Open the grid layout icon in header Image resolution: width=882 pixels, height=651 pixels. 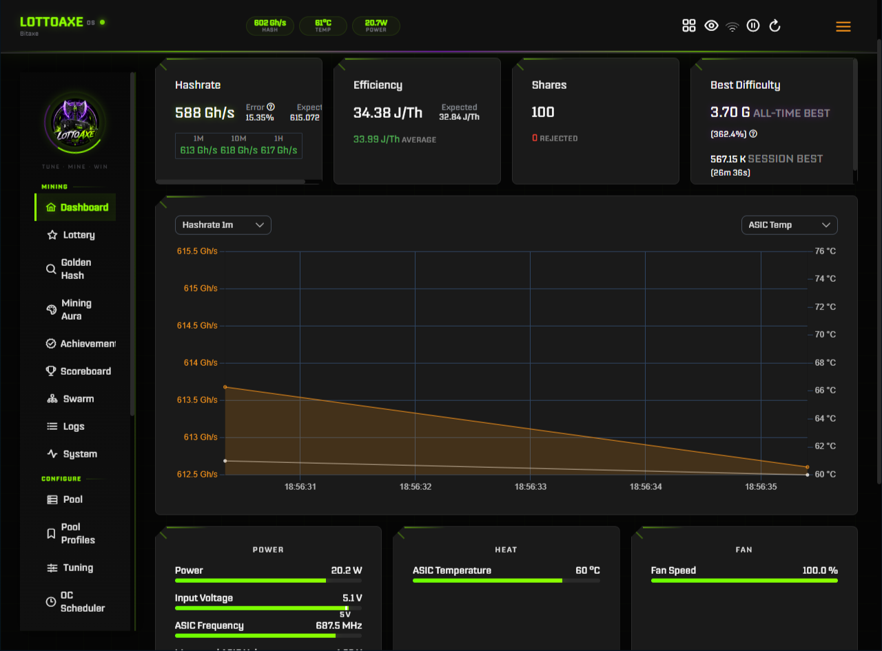[689, 25]
